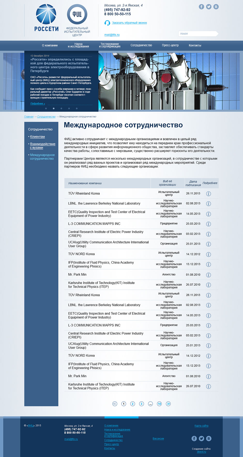Open info icon for first Mr. Park Min row
This screenshot has width=243, height=457.
208,275
